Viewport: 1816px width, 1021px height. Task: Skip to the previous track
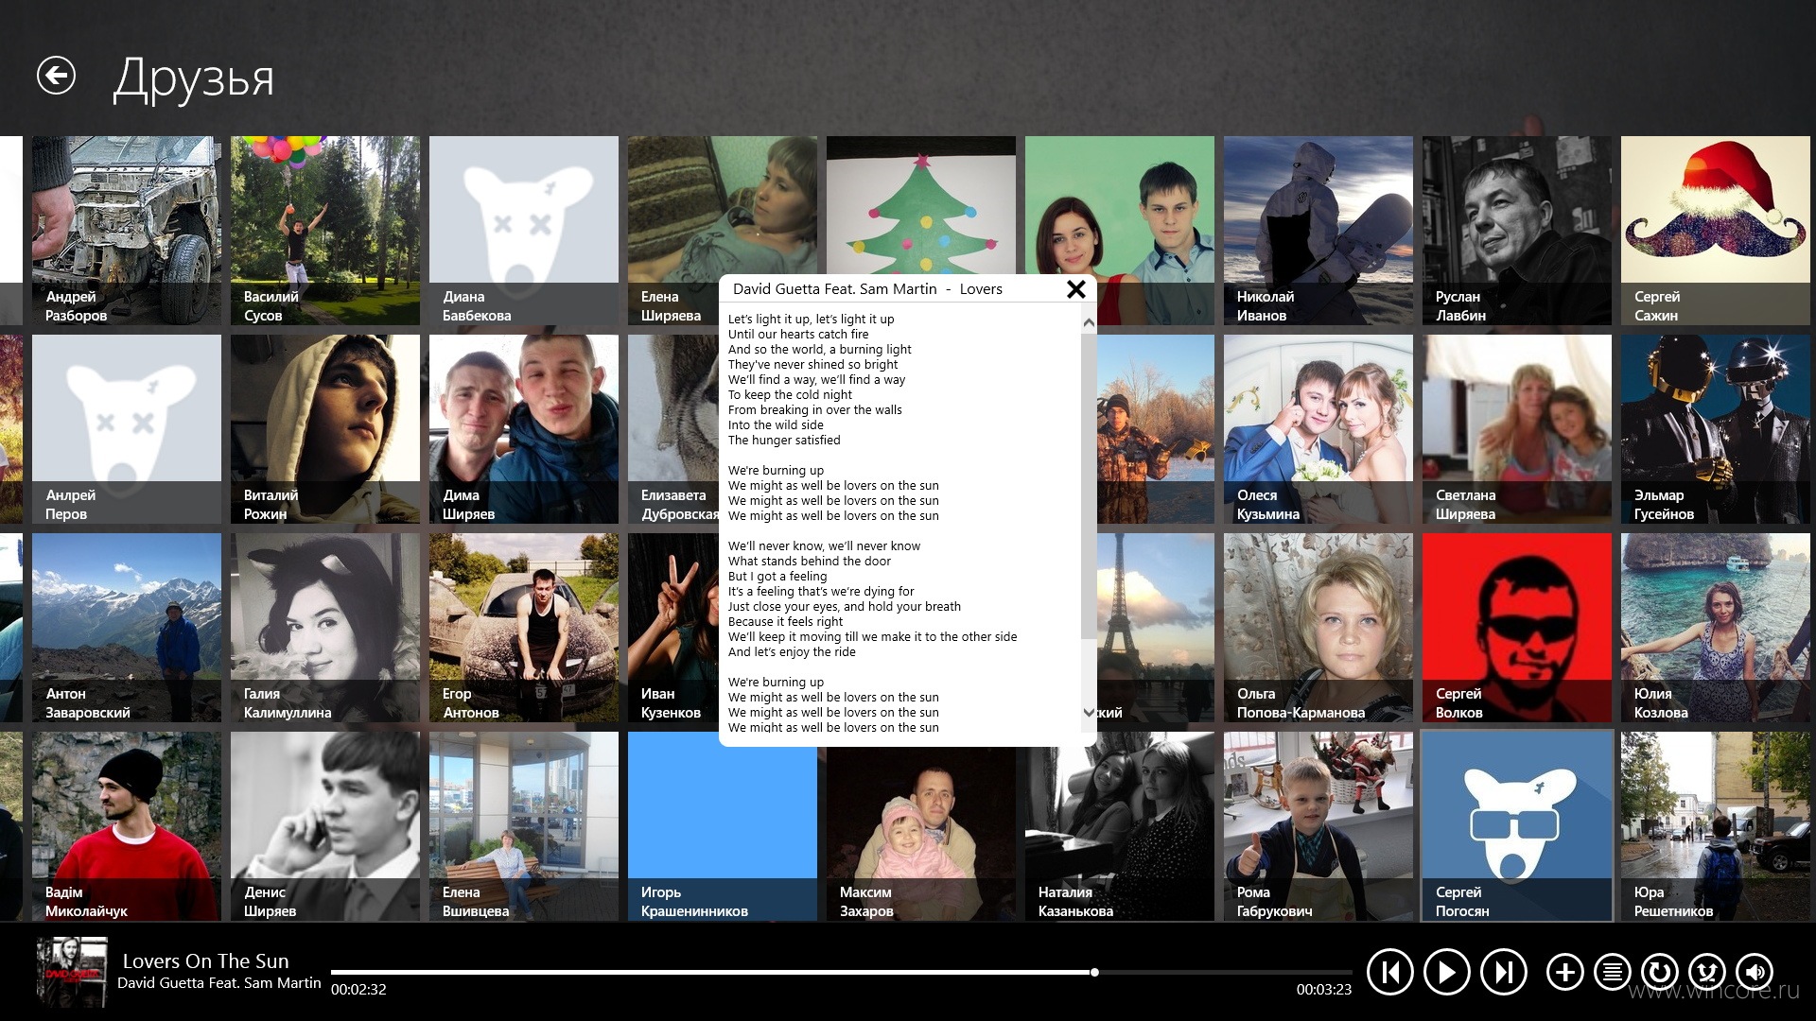(x=1390, y=972)
